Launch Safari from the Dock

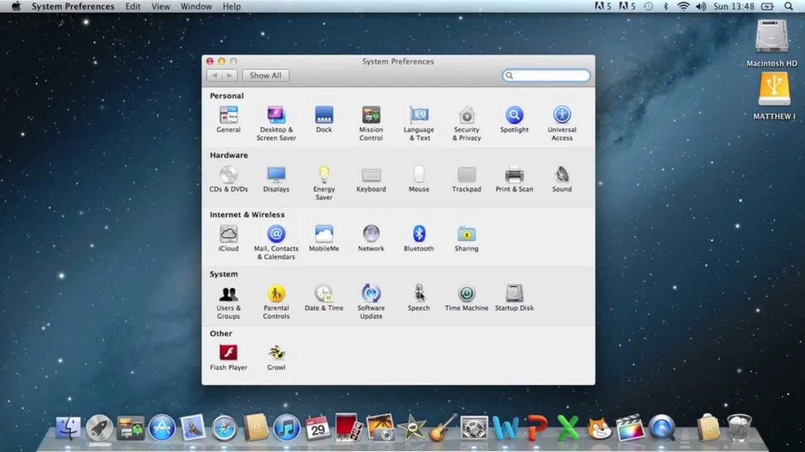coord(224,428)
